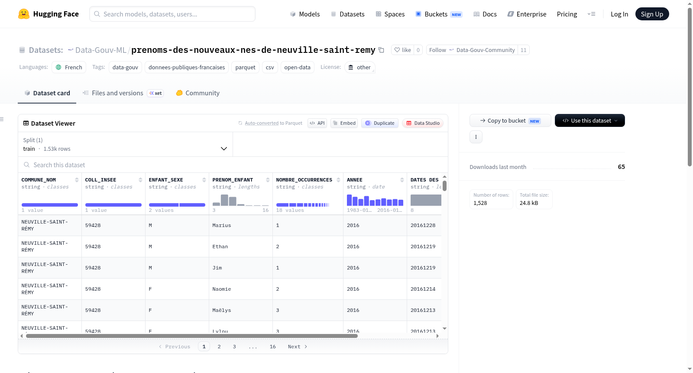Duplicate the dataset
This screenshot has height=373, width=693.
380,123
